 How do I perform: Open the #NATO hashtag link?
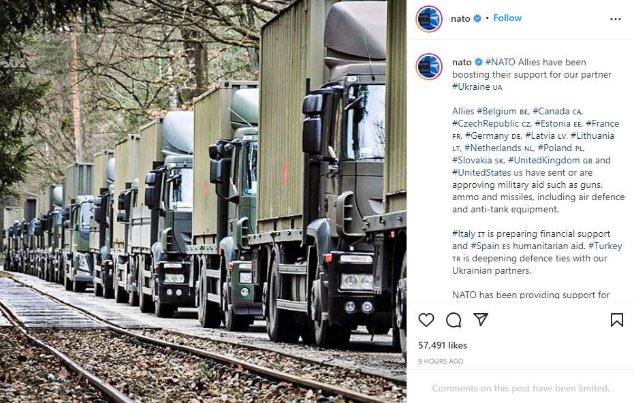click(x=500, y=62)
